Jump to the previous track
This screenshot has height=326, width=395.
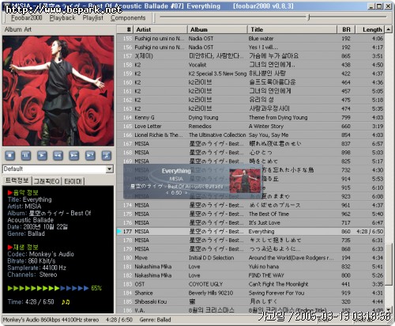(x=58, y=155)
